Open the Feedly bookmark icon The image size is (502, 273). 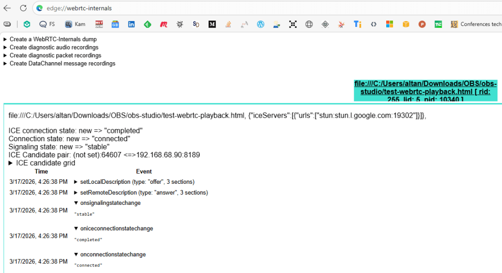click(x=147, y=24)
